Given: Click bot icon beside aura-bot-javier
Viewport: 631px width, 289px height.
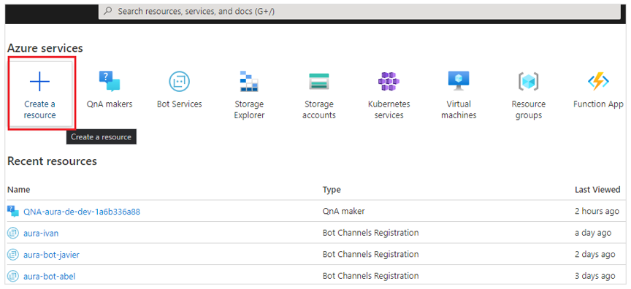Looking at the screenshot, I should 13,255.
